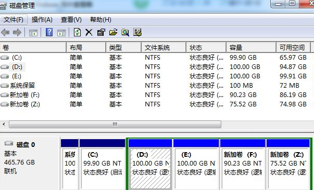314x190 pixels.
Task: Toggle the console tree pane icon
Action: tap(33, 33)
